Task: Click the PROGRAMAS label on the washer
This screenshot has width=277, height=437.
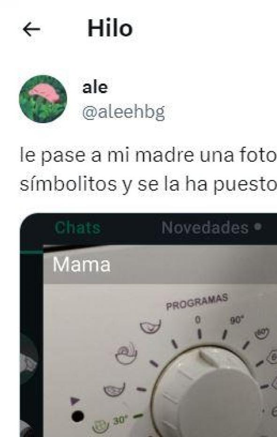Action: tap(197, 302)
